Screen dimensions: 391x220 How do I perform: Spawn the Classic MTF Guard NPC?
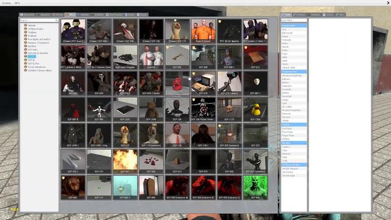click(x=73, y=31)
